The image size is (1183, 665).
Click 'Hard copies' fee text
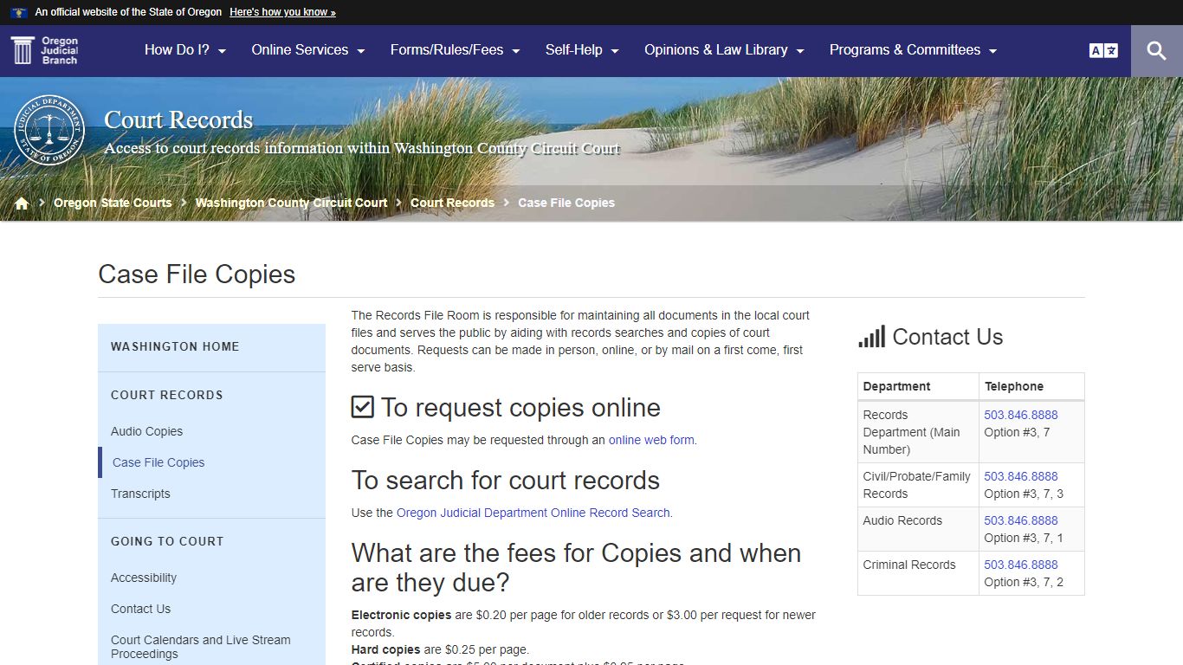coord(385,649)
